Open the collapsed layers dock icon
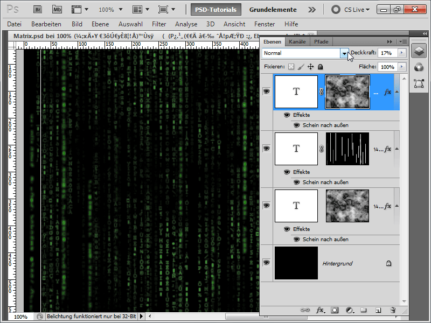The height and width of the screenshot is (323, 431). 419,51
